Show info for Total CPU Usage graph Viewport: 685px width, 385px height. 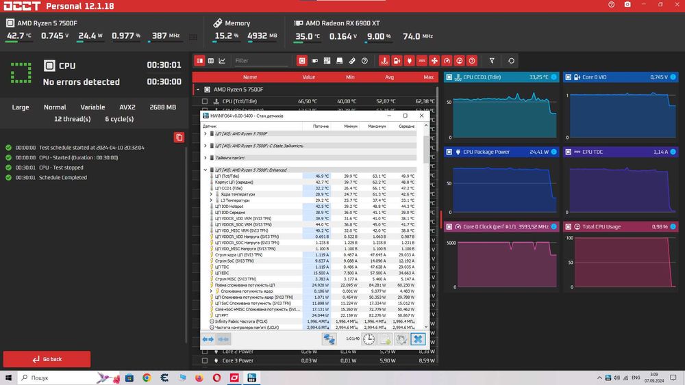point(673,227)
